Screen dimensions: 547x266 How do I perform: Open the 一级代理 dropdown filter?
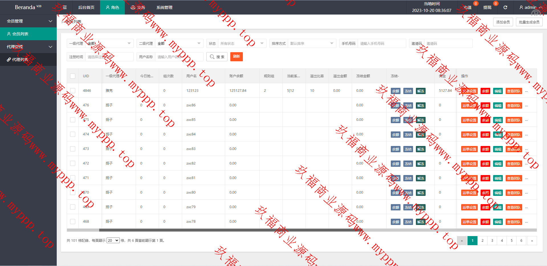pyautogui.click(x=109, y=43)
